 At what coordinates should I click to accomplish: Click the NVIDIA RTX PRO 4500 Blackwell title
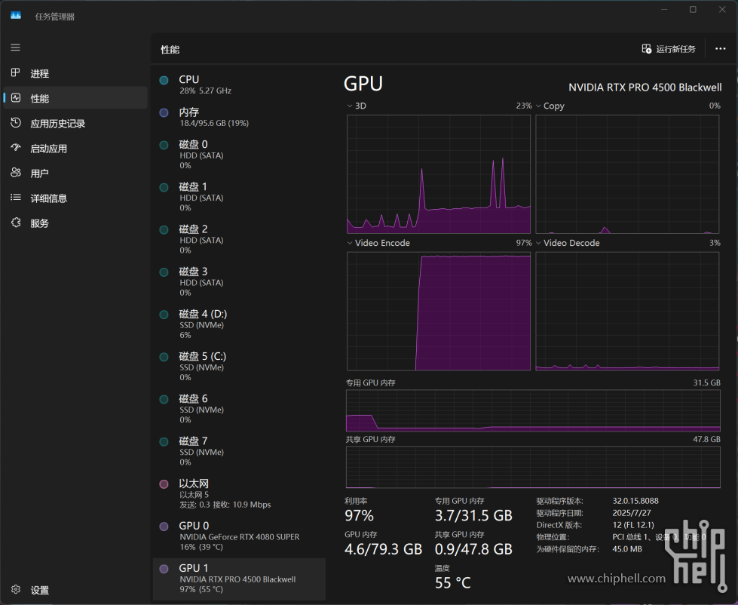645,88
